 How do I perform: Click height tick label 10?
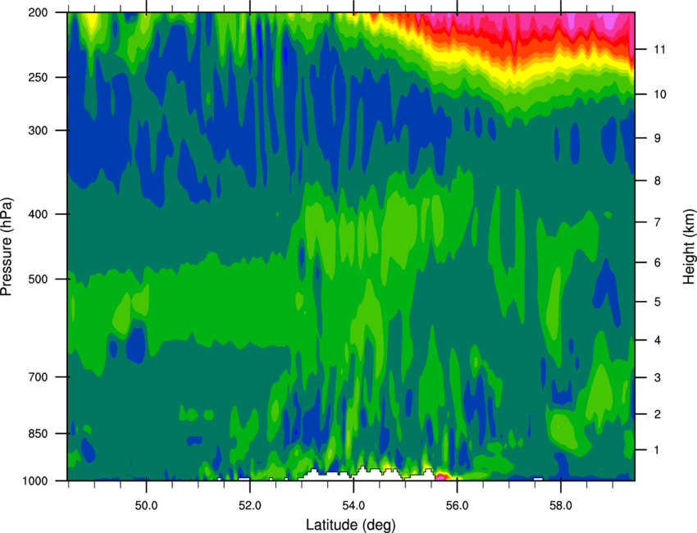[659, 94]
